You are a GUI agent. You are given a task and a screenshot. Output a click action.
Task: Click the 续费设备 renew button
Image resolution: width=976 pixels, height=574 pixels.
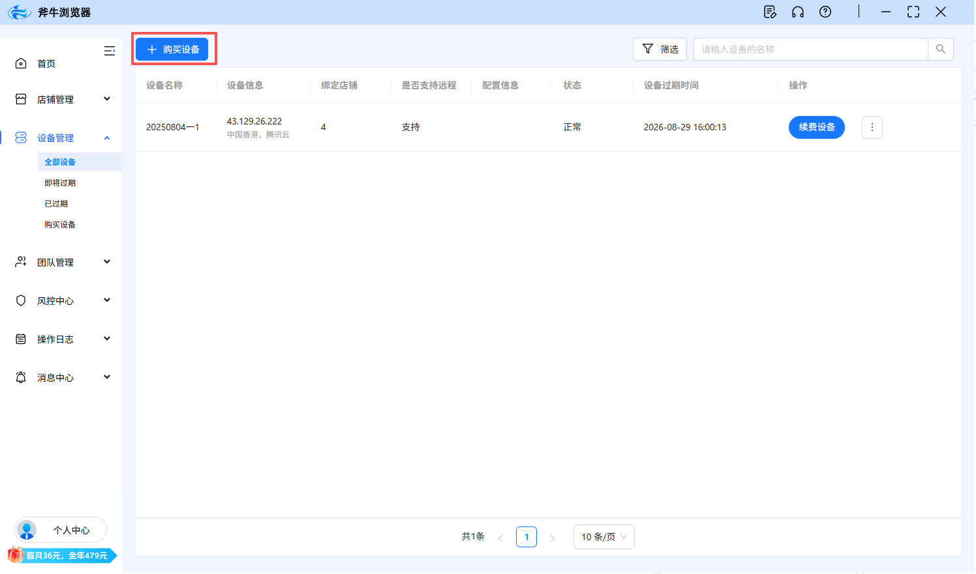coord(816,127)
